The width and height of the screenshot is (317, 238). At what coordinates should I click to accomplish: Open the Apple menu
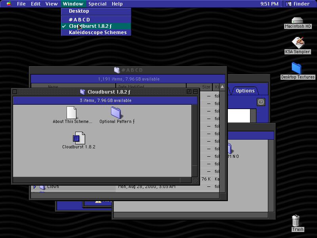[x=9, y=4]
